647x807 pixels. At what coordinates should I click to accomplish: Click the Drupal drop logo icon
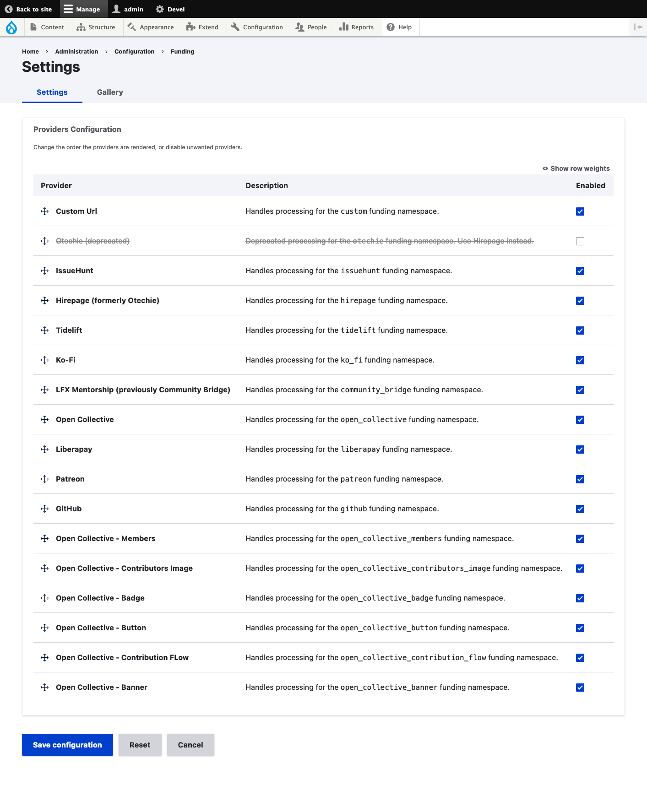click(11, 27)
